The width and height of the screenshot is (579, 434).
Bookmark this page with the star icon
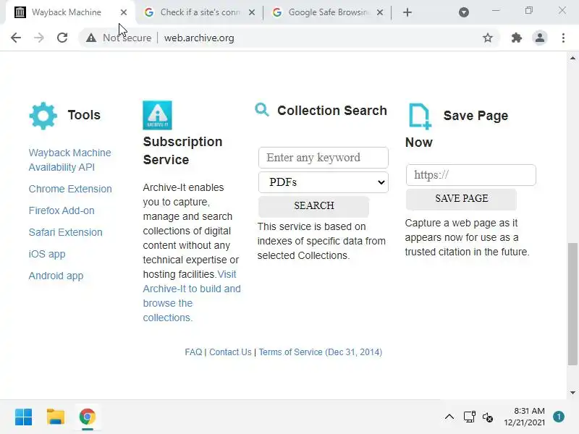(x=488, y=38)
